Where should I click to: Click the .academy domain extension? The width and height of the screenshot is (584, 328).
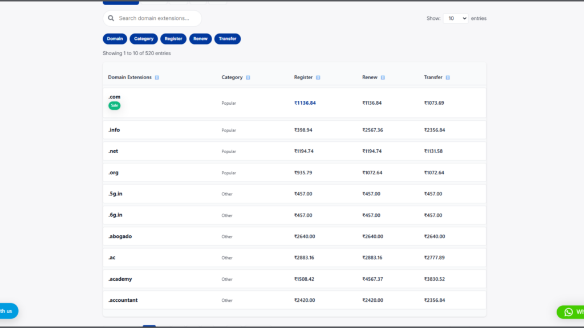[x=120, y=279]
